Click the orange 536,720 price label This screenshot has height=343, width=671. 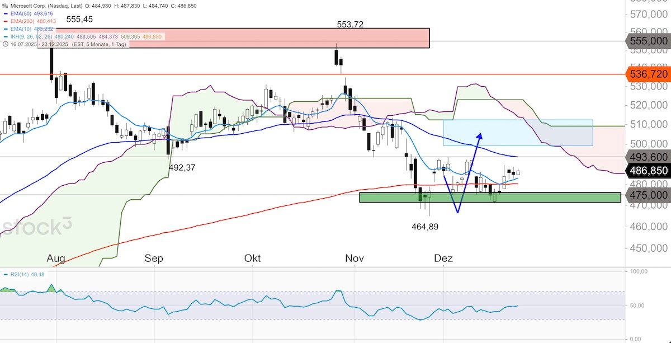pyautogui.click(x=648, y=73)
